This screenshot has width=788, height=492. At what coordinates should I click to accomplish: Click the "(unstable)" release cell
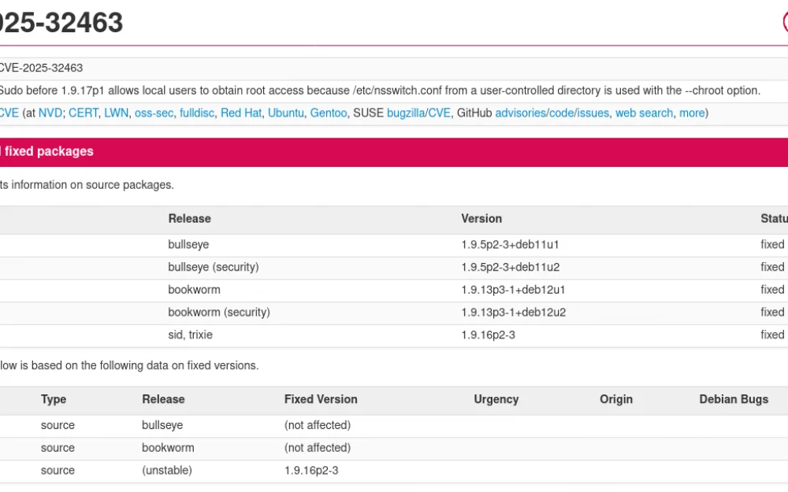point(167,471)
